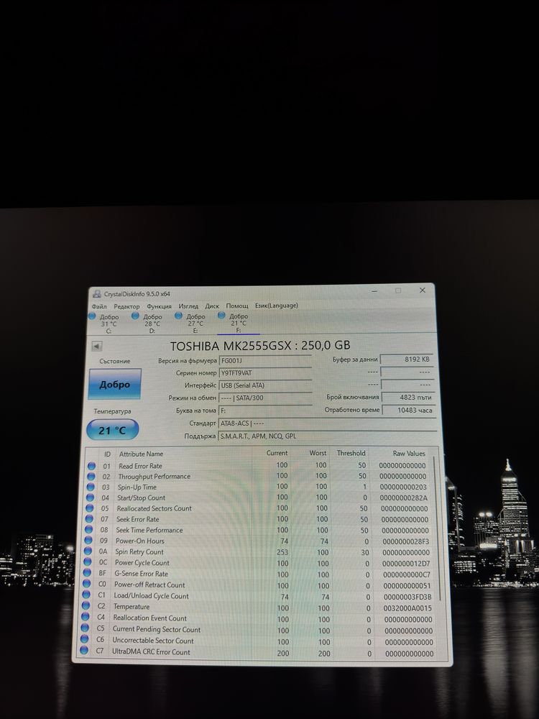Viewport: 539px width, 719px height.
Task: Click the status orb for Throughput Performance
Action: point(91,477)
